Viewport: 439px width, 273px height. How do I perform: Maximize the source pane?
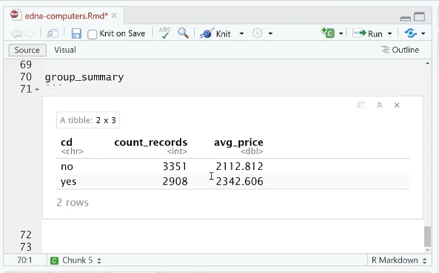pos(420,17)
